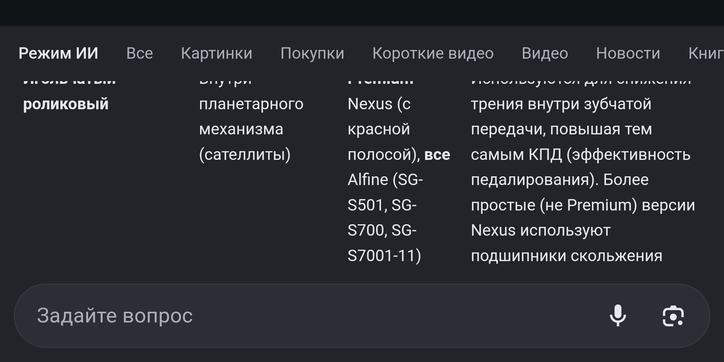Click the bold word все
724x362 pixels.
[x=437, y=155]
